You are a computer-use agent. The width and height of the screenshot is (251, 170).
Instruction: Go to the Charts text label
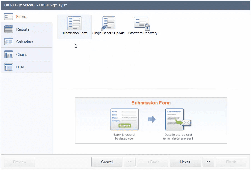pyautogui.click(x=22, y=55)
